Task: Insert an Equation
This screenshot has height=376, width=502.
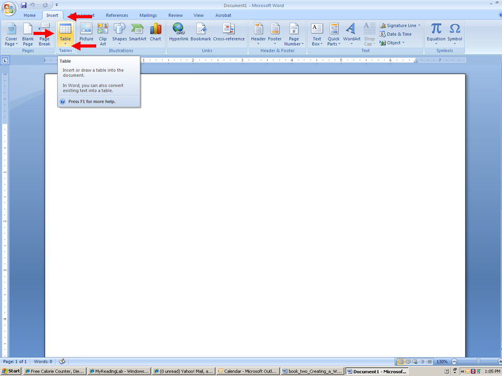Action: point(436,34)
